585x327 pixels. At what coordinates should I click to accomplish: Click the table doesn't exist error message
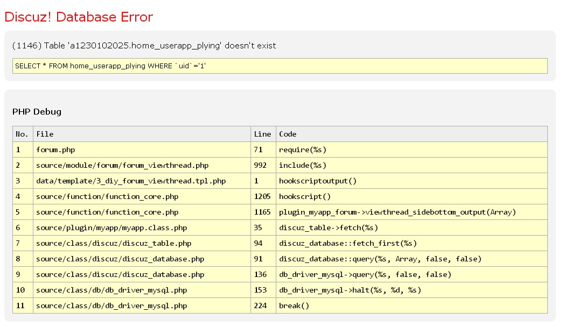(144, 46)
